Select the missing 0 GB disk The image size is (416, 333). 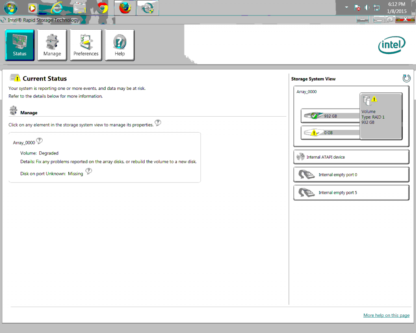(330, 133)
